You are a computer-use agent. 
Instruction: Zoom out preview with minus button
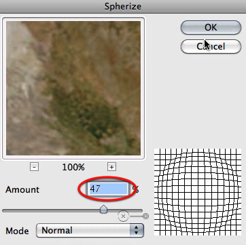tap(34, 167)
